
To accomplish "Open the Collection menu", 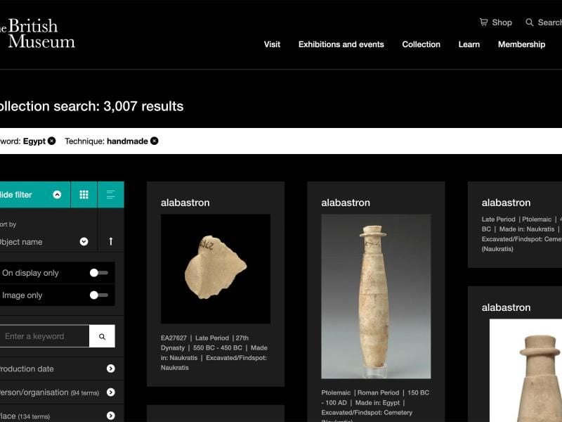I will (x=421, y=44).
